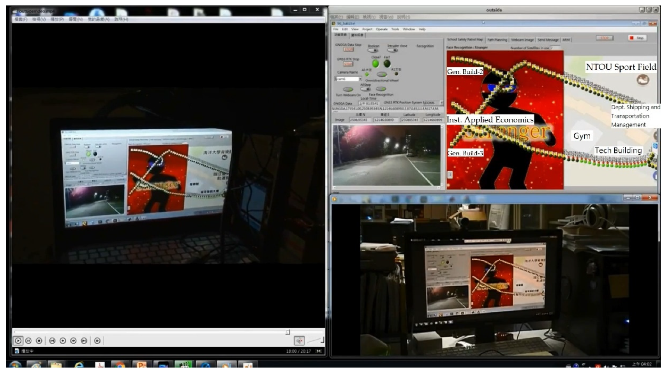Toggle the Boolean switch
Viewport: 670px width, 373px height.
point(373,50)
